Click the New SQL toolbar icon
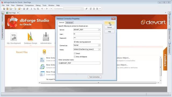The image size is (172, 97). pyautogui.click(x=4, y=9)
